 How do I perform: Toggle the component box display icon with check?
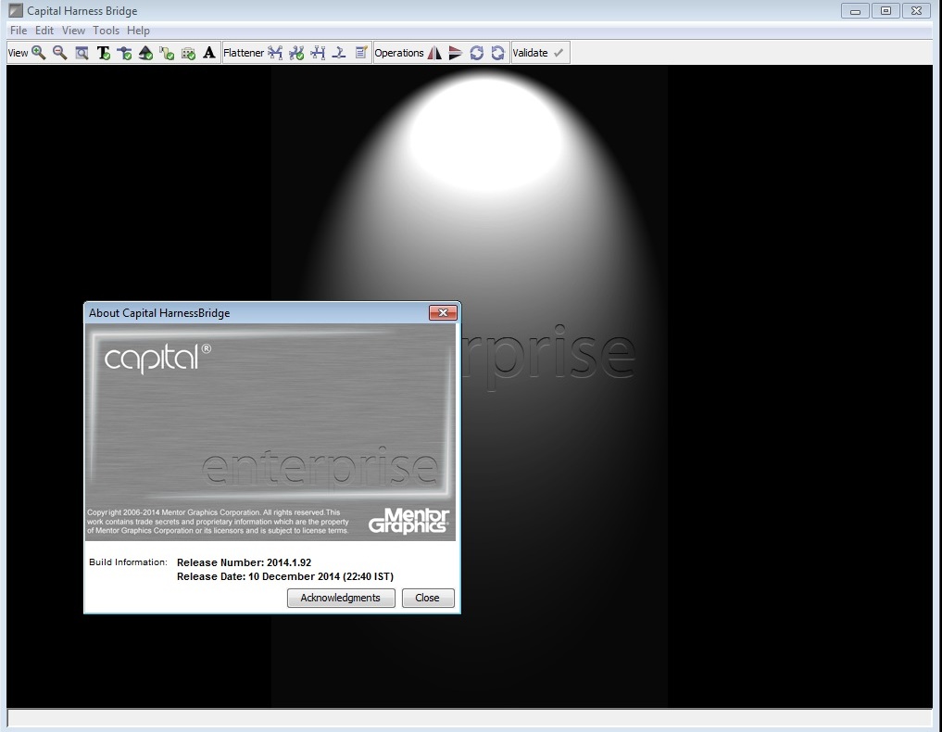tap(188, 53)
